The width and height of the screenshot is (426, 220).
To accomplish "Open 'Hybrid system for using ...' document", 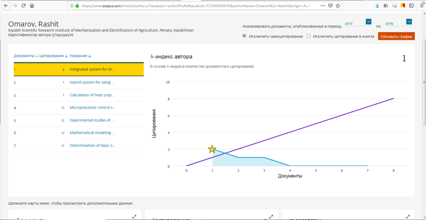I will tap(92, 82).
